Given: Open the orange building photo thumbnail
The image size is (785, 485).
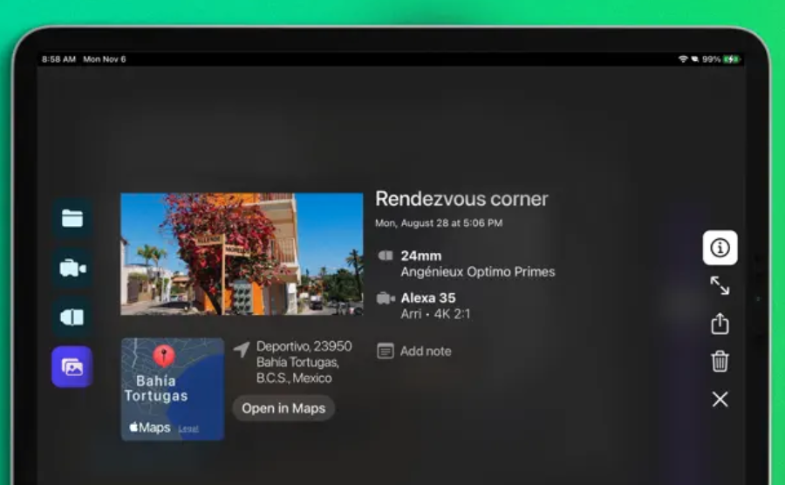Looking at the screenshot, I should (x=242, y=254).
